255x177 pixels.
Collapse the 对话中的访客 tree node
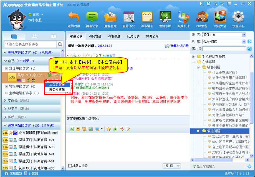[x=6, y=68]
